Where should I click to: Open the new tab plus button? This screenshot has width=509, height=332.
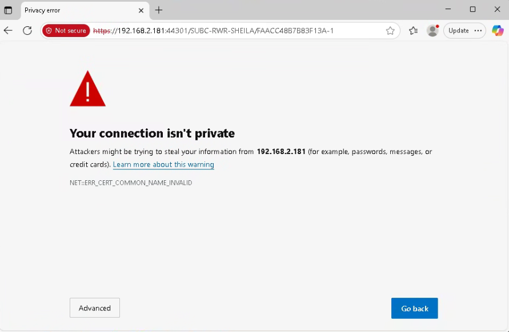(x=159, y=10)
